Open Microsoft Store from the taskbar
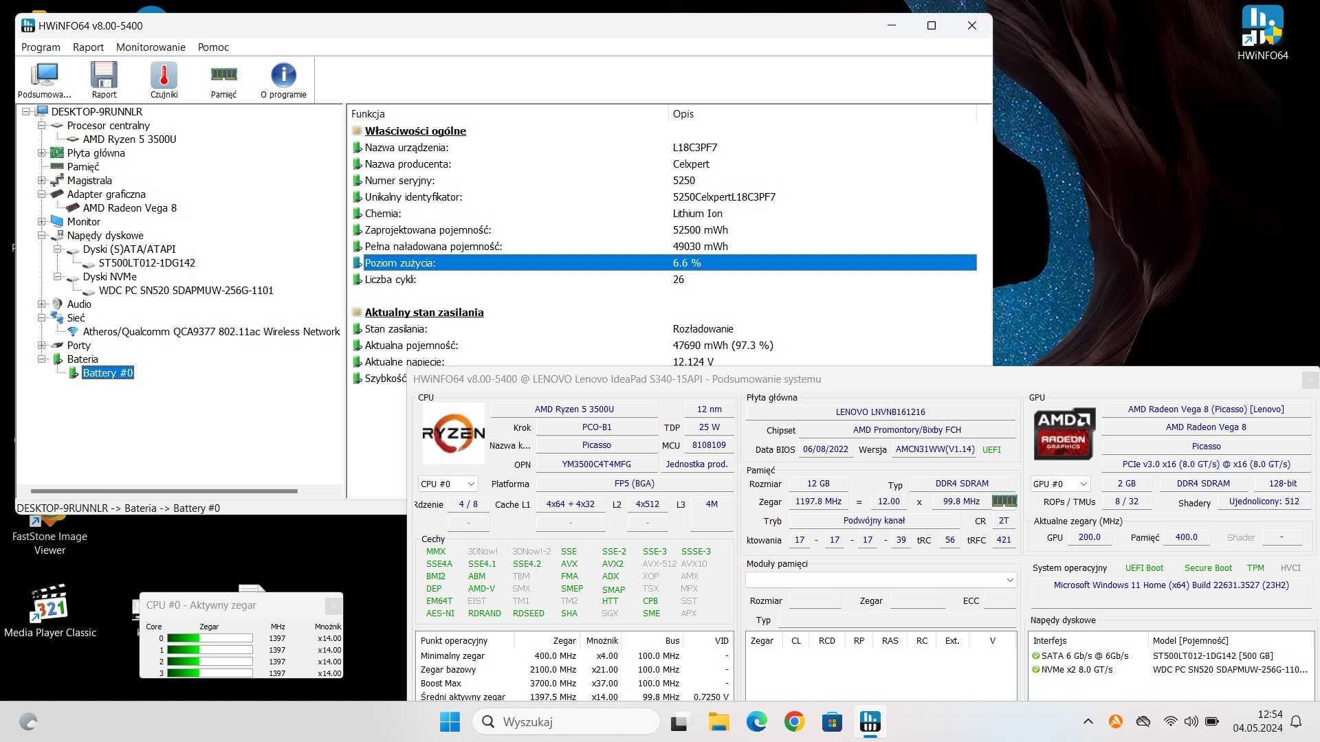This screenshot has width=1320, height=742. coord(832,721)
